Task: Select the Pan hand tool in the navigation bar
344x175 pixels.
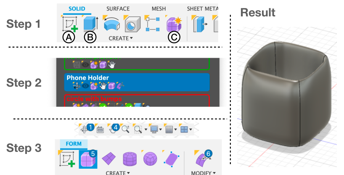Action: [113, 129]
